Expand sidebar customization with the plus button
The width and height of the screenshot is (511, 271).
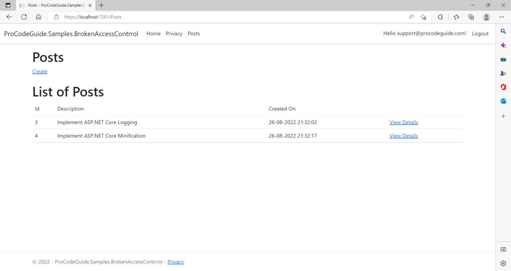503,116
